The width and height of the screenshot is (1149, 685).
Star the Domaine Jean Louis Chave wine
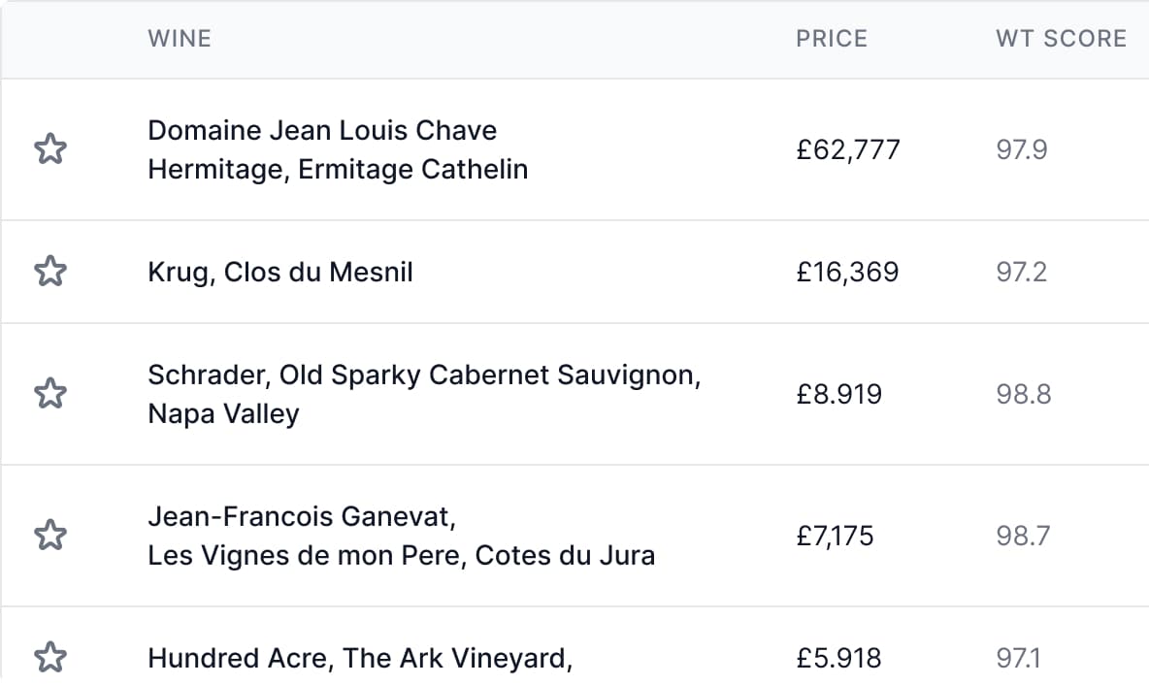(x=49, y=149)
